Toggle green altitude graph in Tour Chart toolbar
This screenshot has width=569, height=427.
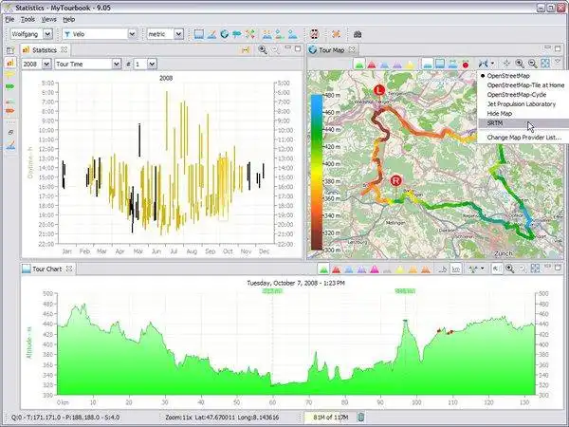coord(323,269)
